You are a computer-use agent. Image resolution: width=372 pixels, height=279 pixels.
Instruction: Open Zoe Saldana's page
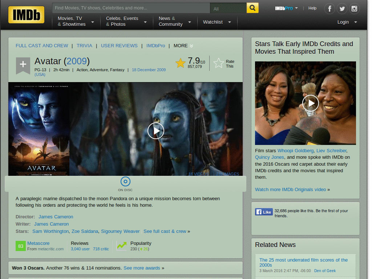[x=85, y=231]
